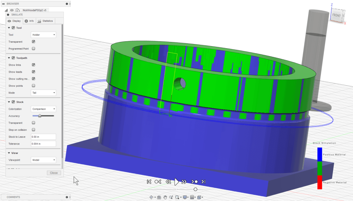Uncheck the Transparent tool checkbox
353x201 pixels.
(33, 42)
